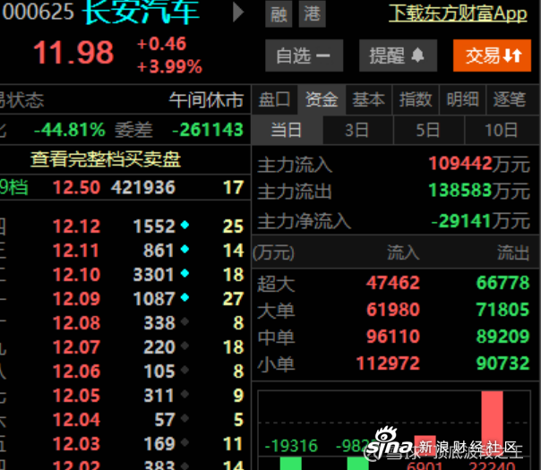
Task: Select the 10日 period tab
Action: [x=502, y=130]
